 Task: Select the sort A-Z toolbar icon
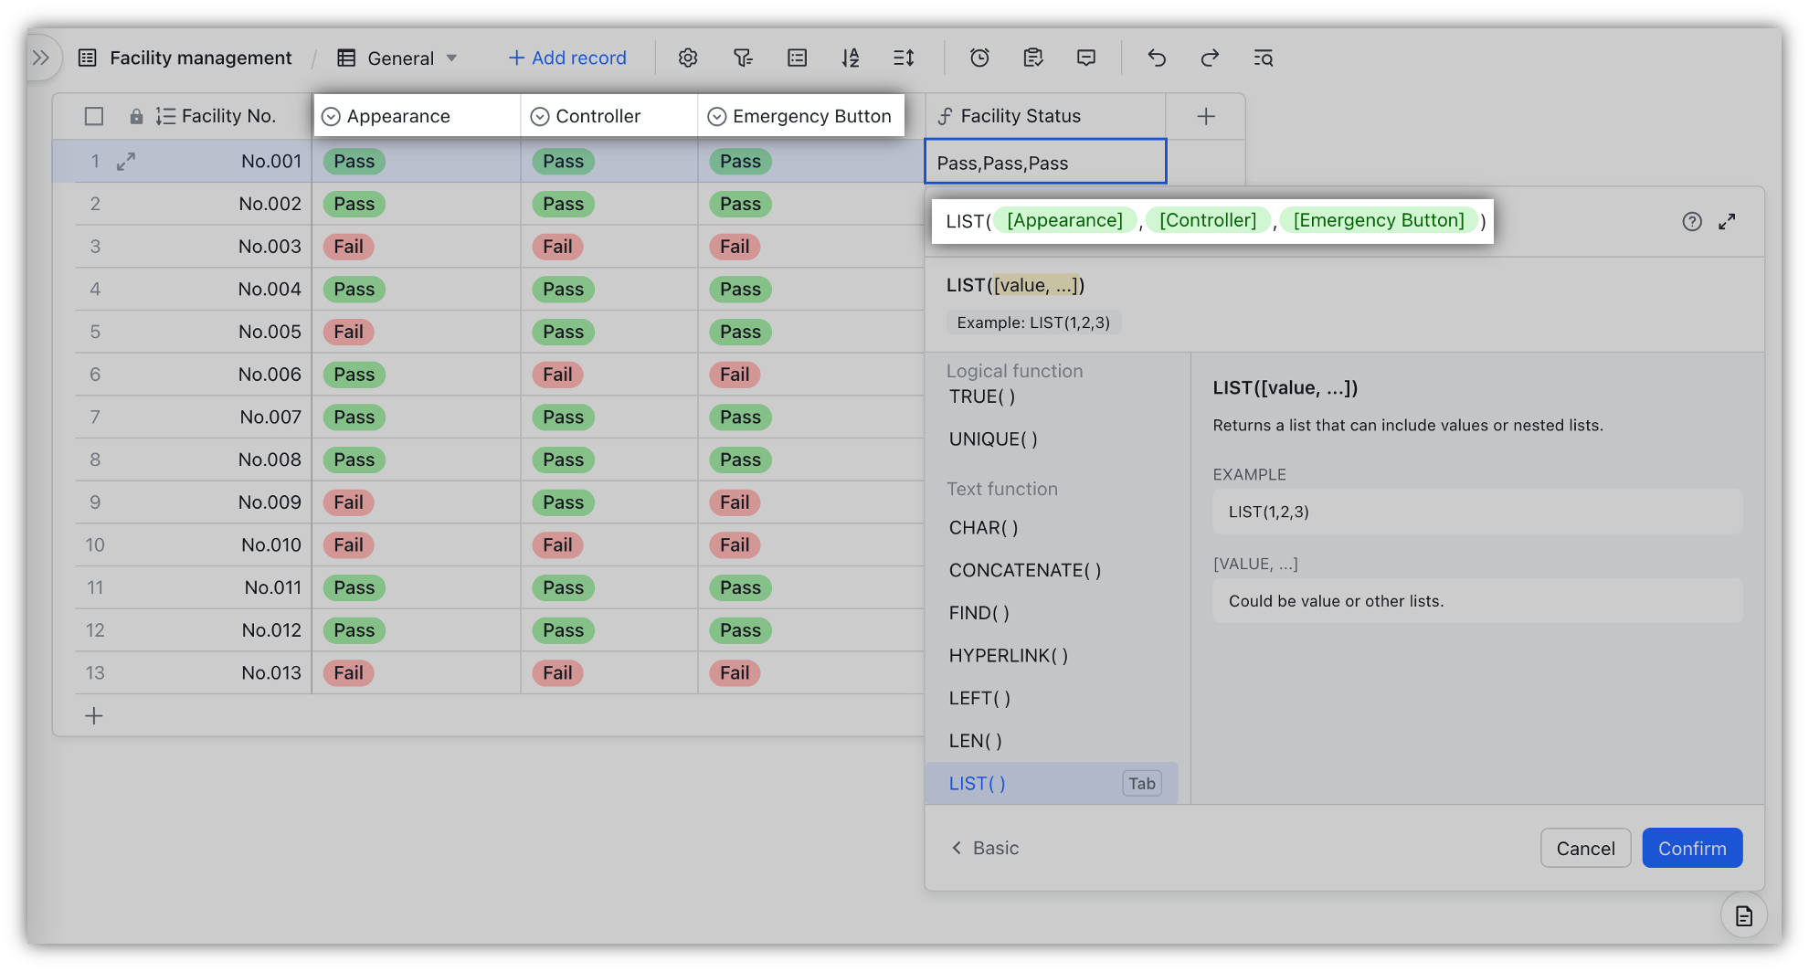[x=850, y=58]
